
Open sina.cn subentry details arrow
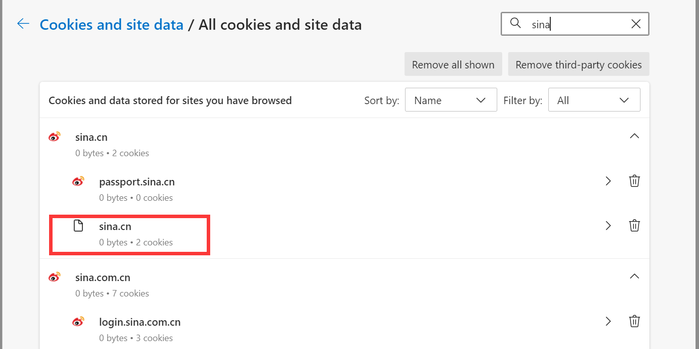click(x=608, y=226)
